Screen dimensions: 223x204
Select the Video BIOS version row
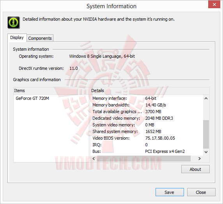pos(147,138)
